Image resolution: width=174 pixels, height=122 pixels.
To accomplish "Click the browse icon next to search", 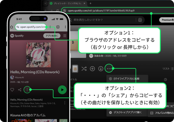I will [140, 20].
